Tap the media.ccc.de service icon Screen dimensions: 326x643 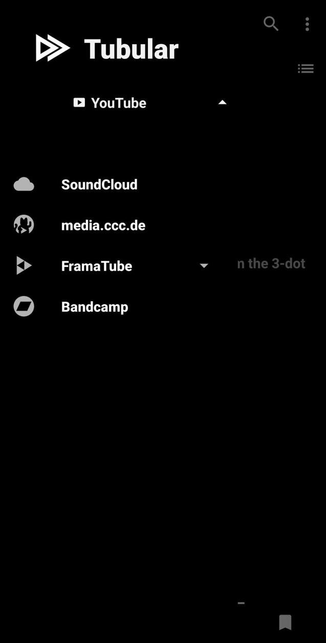tap(24, 224)
